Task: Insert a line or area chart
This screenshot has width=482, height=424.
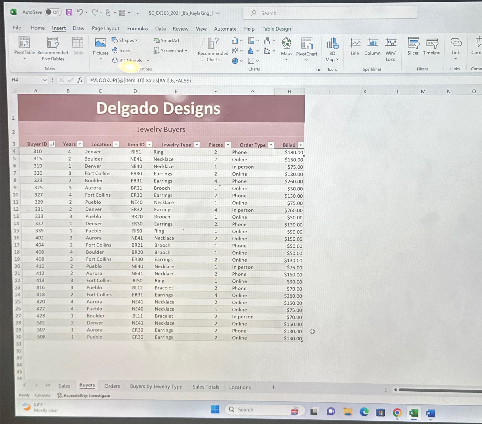Action: click(x=237, y=51)
